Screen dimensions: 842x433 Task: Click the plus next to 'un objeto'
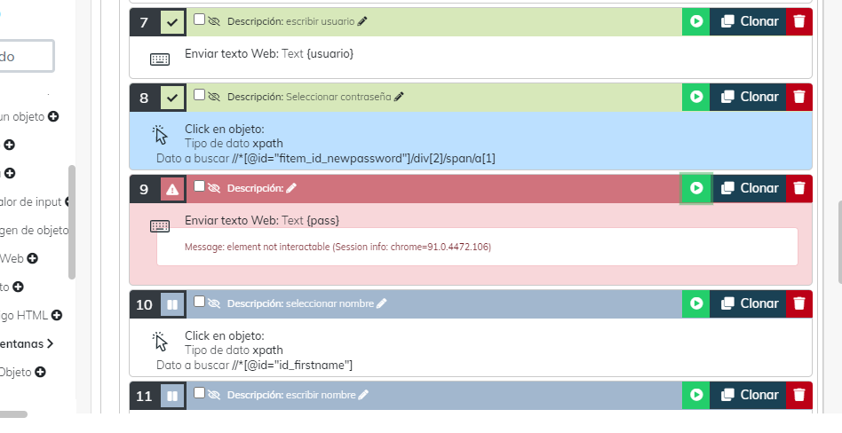53,116
